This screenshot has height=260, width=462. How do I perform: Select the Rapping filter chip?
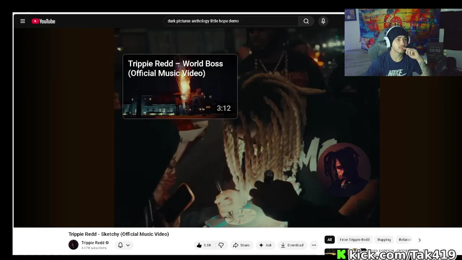384,240
